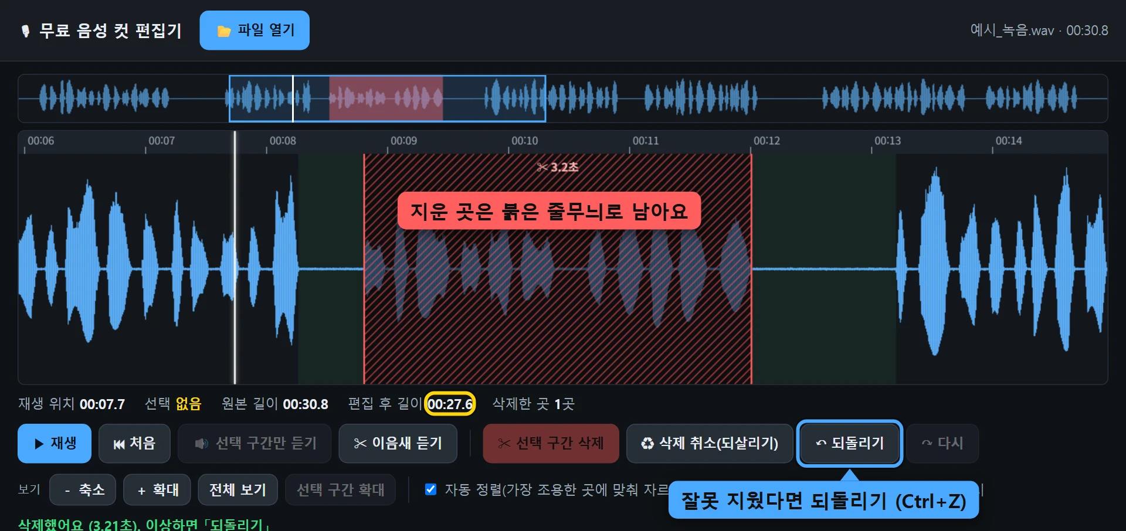Click the 00:10 ruler mark
1126x531 pixels.
coord(524,141)
